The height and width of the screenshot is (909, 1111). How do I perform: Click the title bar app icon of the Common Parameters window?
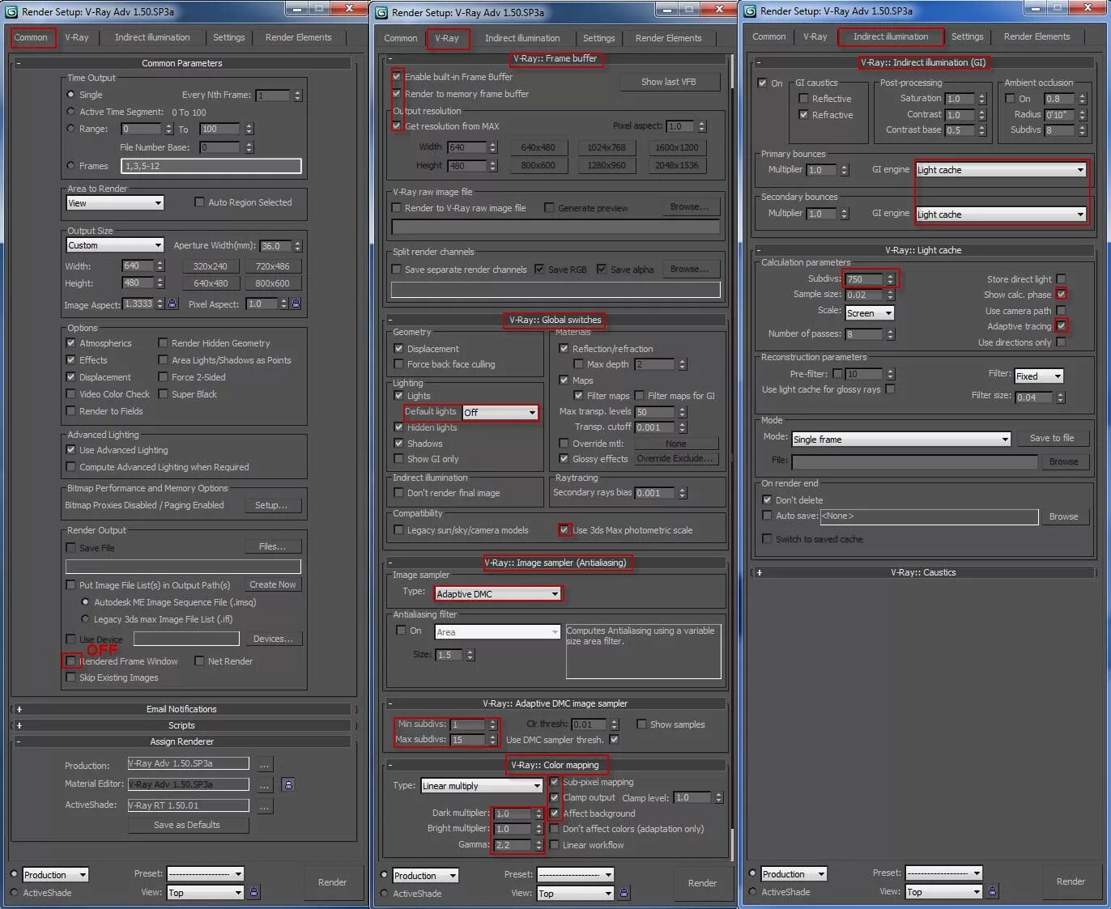[11, 11]
